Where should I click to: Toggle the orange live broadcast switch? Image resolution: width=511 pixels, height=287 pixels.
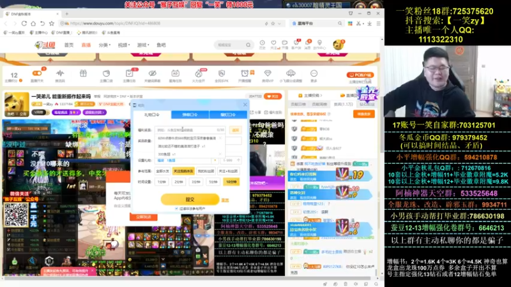(x=37, y=73)
